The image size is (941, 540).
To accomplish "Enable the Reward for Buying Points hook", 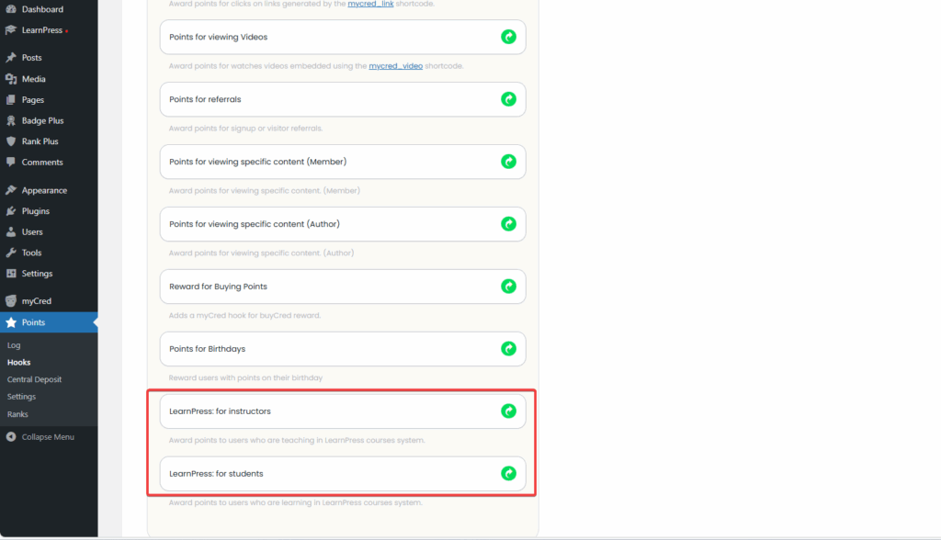I will [508, 287].
